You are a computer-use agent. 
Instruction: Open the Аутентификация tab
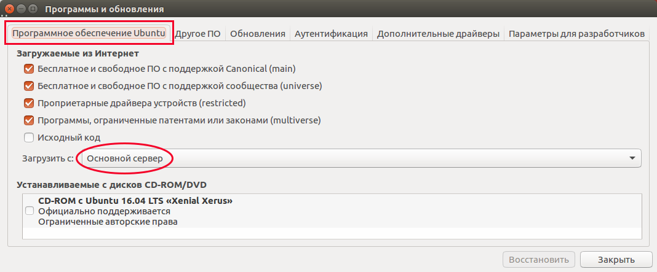pos(331,34)
